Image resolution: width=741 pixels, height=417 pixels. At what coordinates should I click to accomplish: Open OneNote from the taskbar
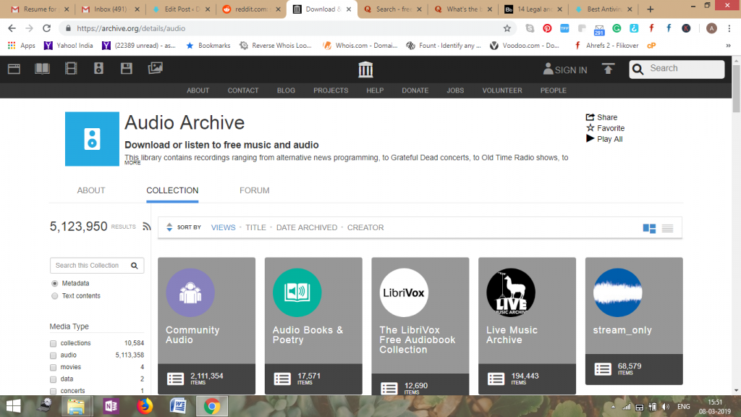(111, 406)
